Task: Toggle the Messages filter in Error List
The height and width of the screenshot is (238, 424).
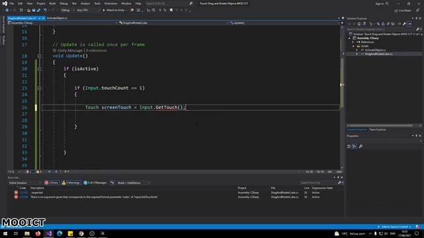Action: [95, 182]
